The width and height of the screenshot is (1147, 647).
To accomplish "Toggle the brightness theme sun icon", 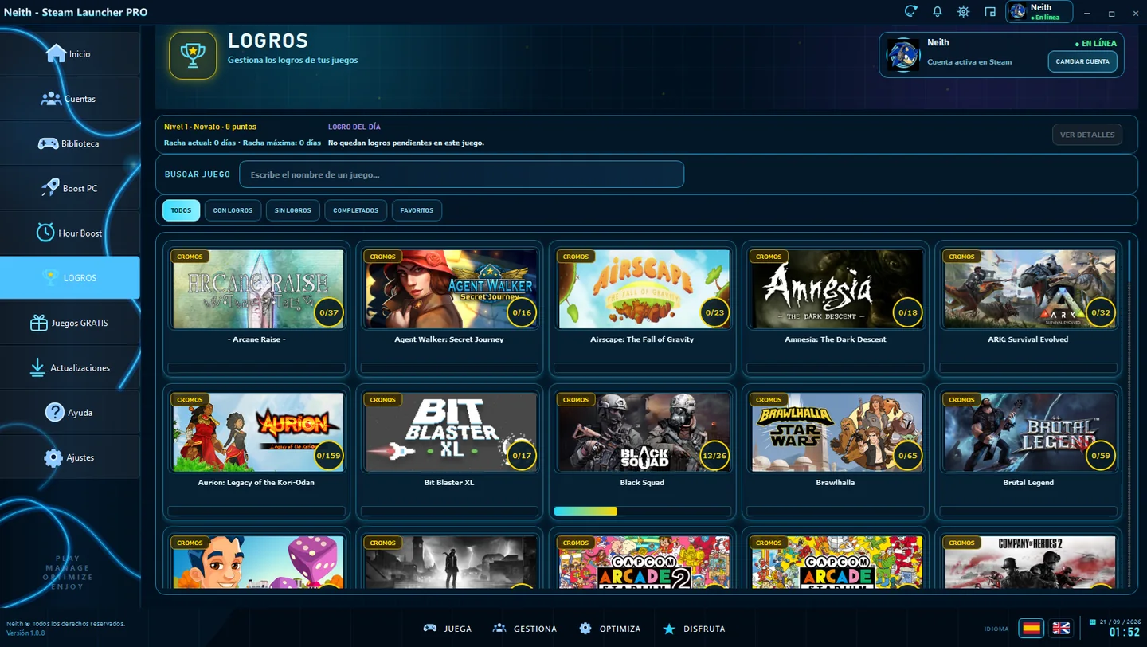I will click(963, 11).
